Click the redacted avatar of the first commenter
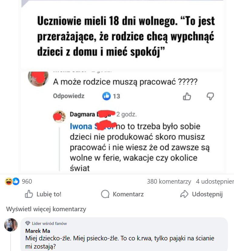 pyautogui.click(x=38, y=77)
